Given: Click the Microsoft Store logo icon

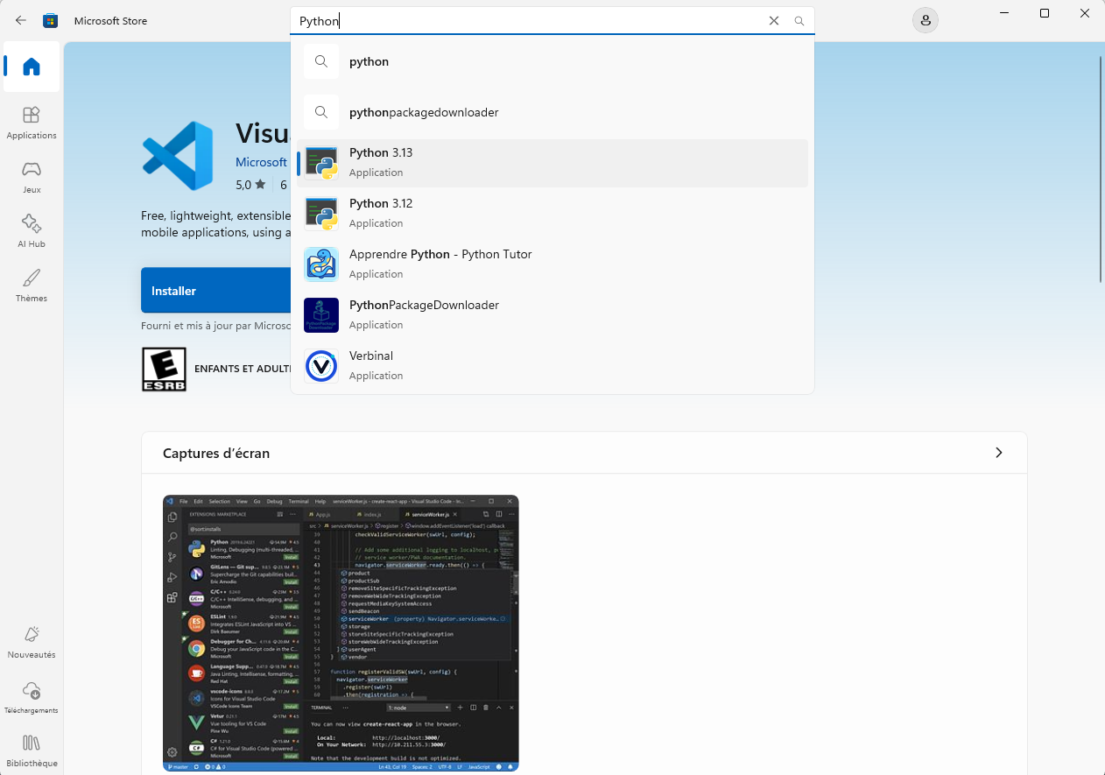Looking at the screenshot, I should [51, 20].
